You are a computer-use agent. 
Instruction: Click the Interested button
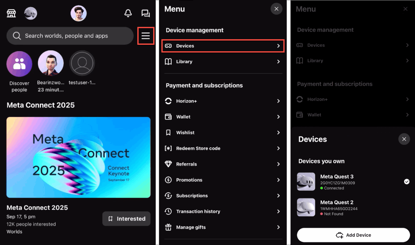pos(126,219)
